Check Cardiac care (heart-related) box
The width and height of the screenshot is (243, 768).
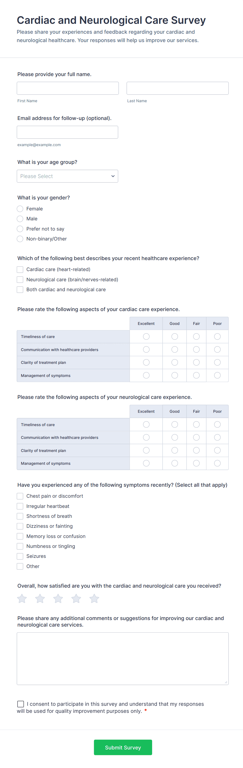tap(20, 270)
